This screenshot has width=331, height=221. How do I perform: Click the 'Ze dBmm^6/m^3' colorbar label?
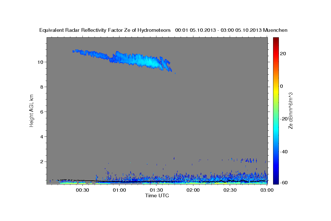click(291, 110)
